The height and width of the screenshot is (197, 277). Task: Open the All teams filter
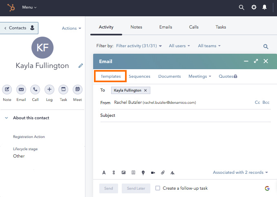(x=209, y=46)
